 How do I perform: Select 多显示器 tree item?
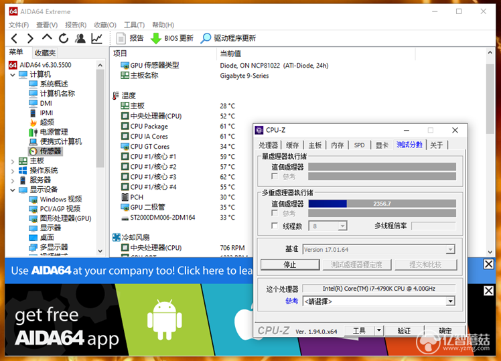click(49, 247)
